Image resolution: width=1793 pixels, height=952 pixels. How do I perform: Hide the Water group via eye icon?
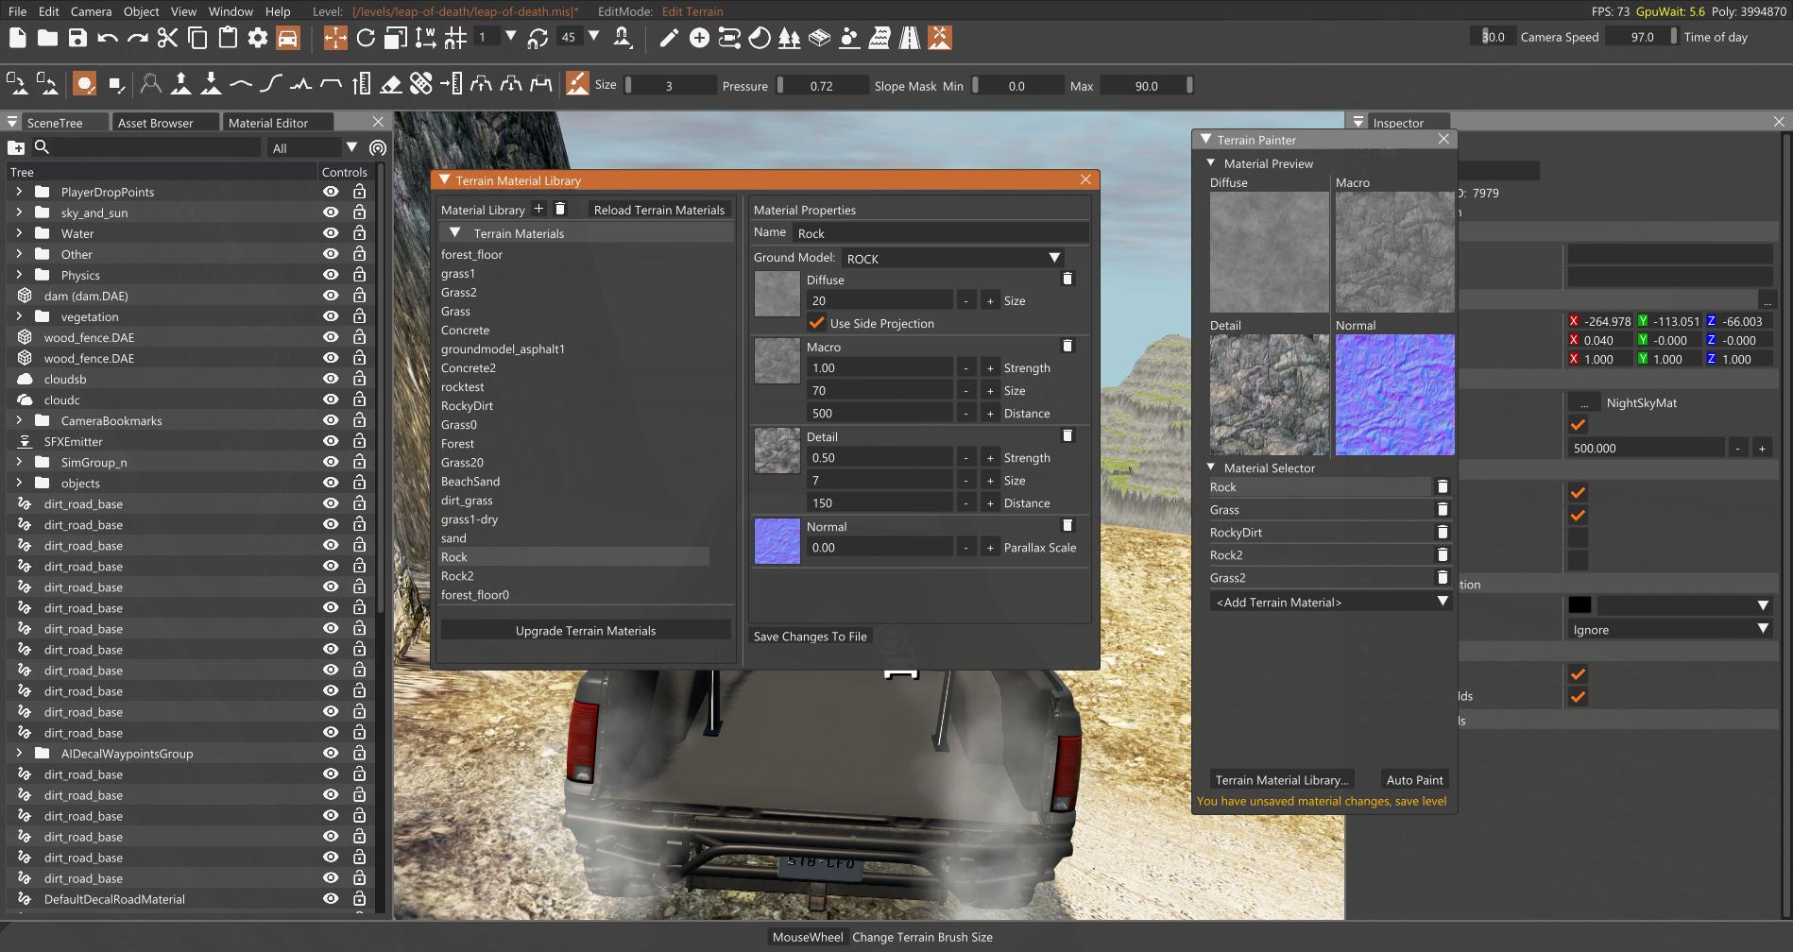click(x=331, y=233)
